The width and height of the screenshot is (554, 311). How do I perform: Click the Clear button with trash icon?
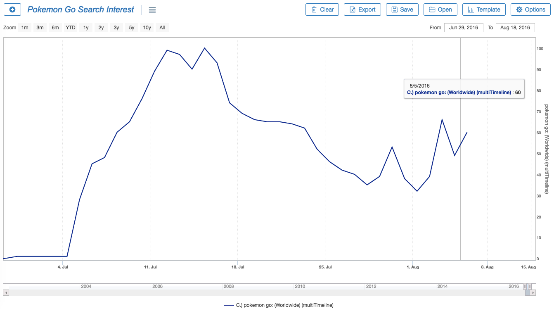coord(322,9)
